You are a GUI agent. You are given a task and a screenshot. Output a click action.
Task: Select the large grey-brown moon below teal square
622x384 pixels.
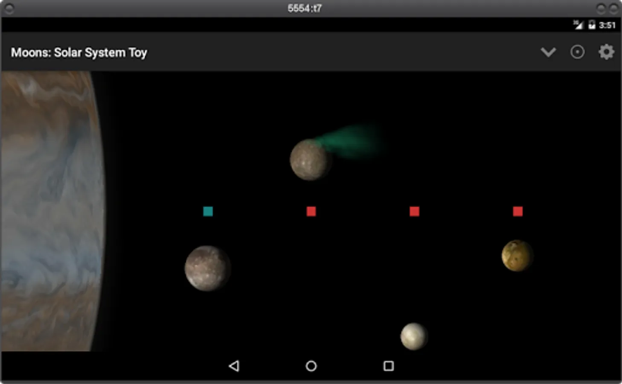point(207,268)
